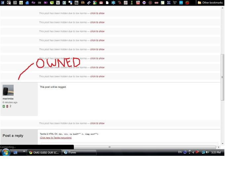225x169 pixels.
Task: Open marimba's user profile name
Action: (8, 99)
